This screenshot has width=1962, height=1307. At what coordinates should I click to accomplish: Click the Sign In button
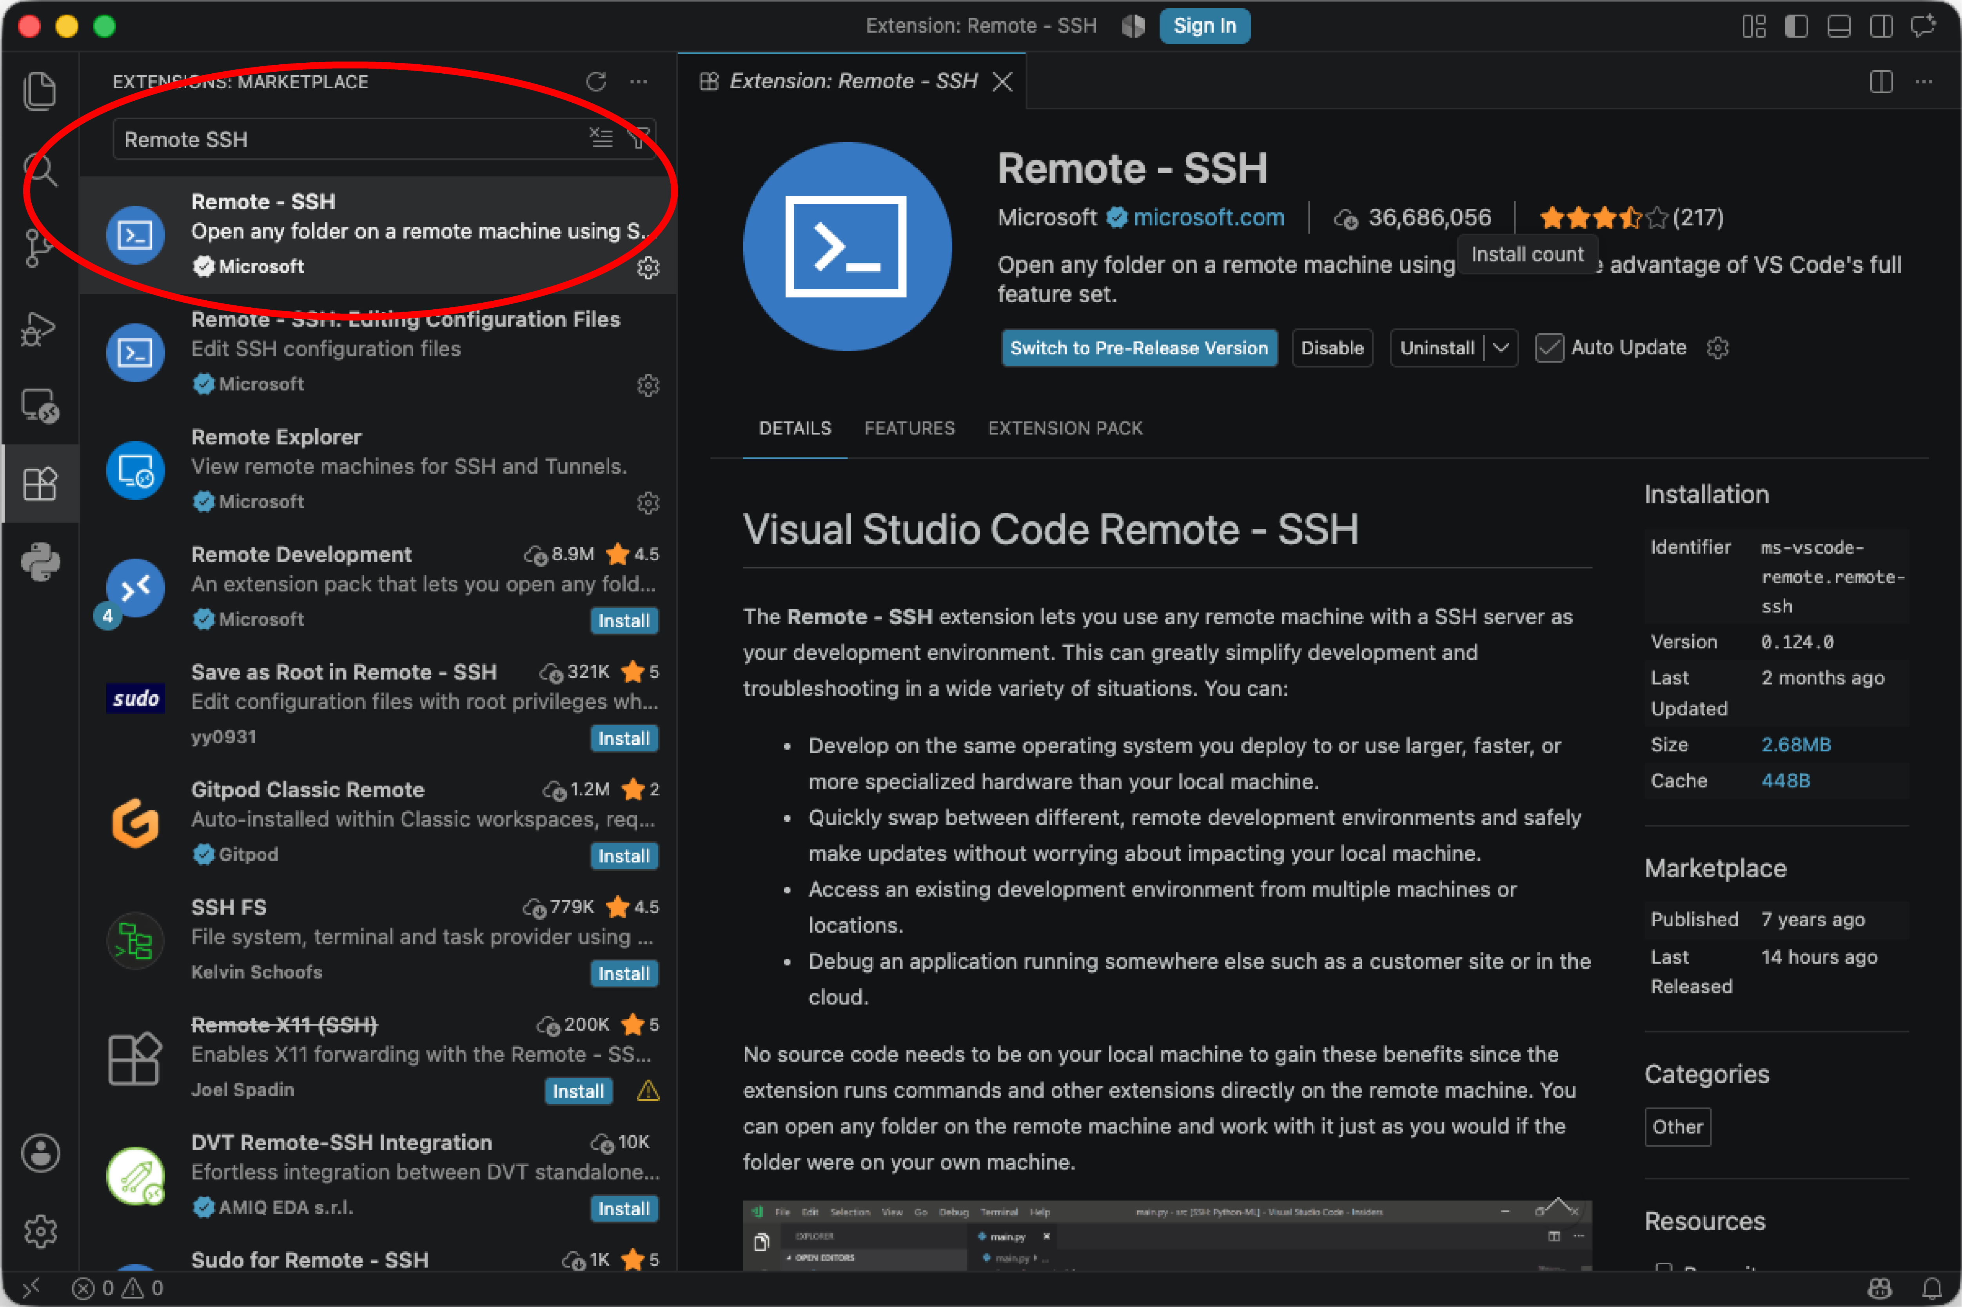[1204, 27]
